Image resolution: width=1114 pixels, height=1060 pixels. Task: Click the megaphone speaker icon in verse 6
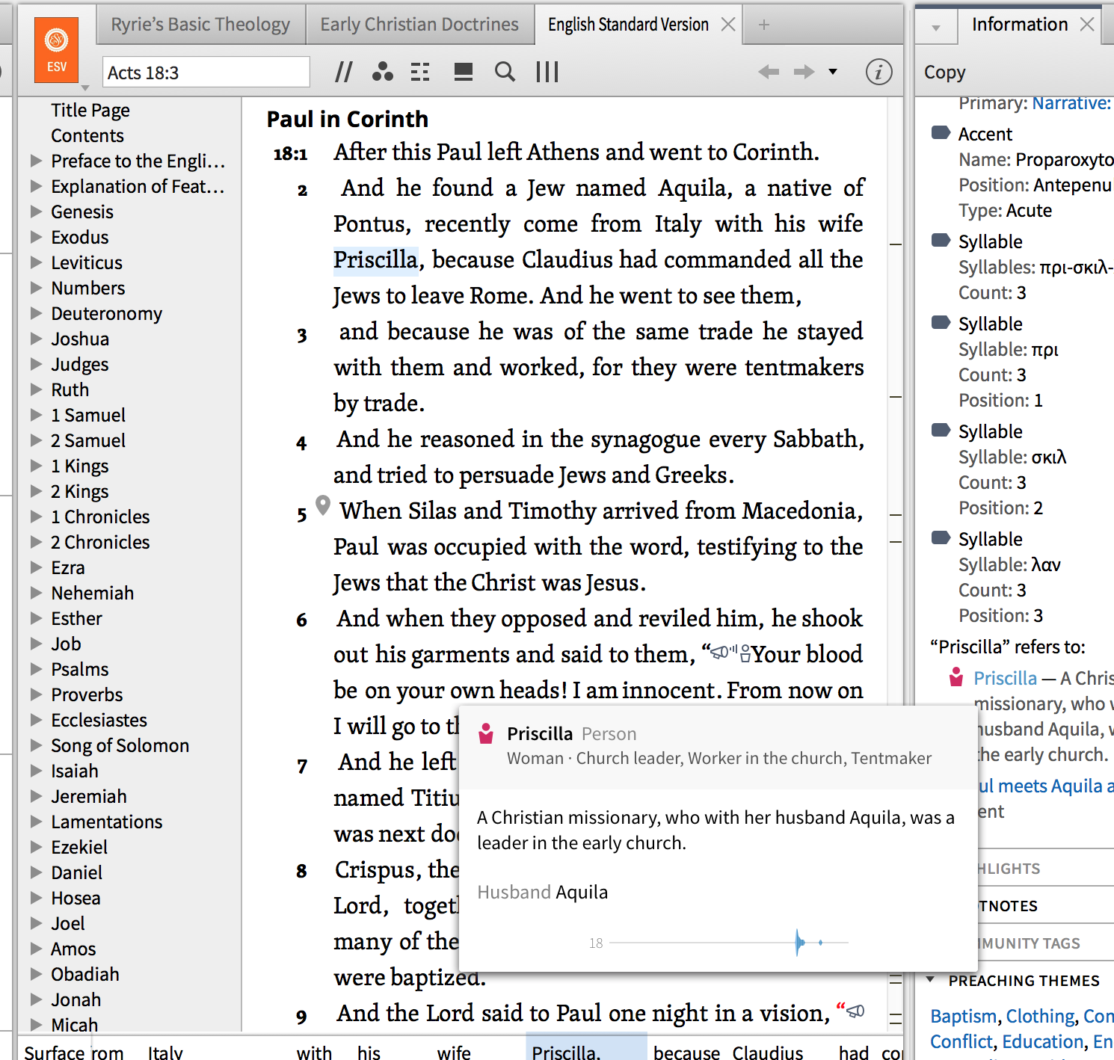718,653
